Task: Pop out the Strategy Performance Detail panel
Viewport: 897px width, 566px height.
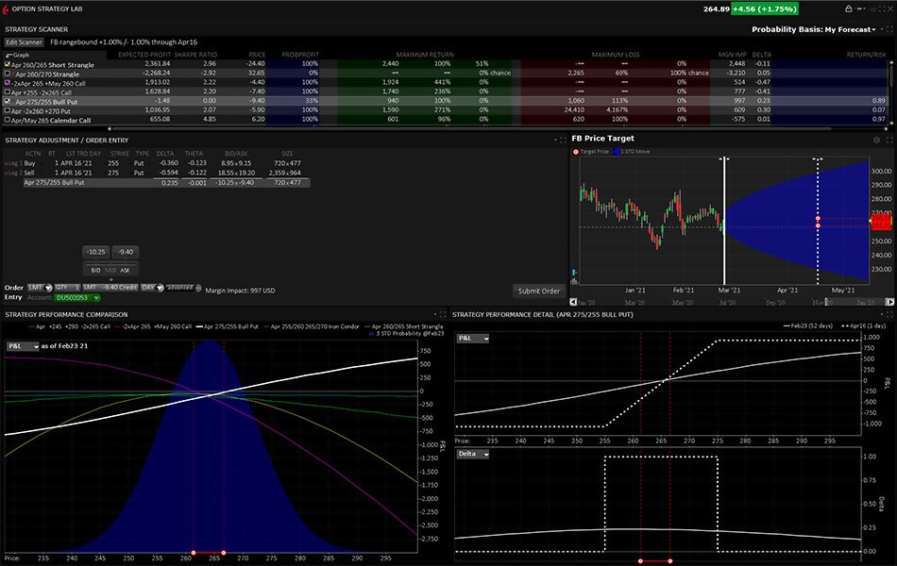Action: coord(888,315)
